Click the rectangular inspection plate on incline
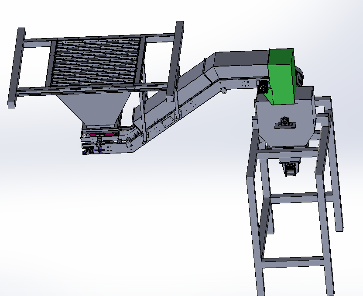This screenshot has width=363, height=296. point(167,122)
